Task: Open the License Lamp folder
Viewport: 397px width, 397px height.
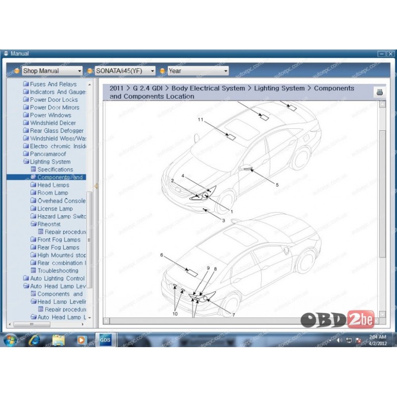Action: (51, 209)
